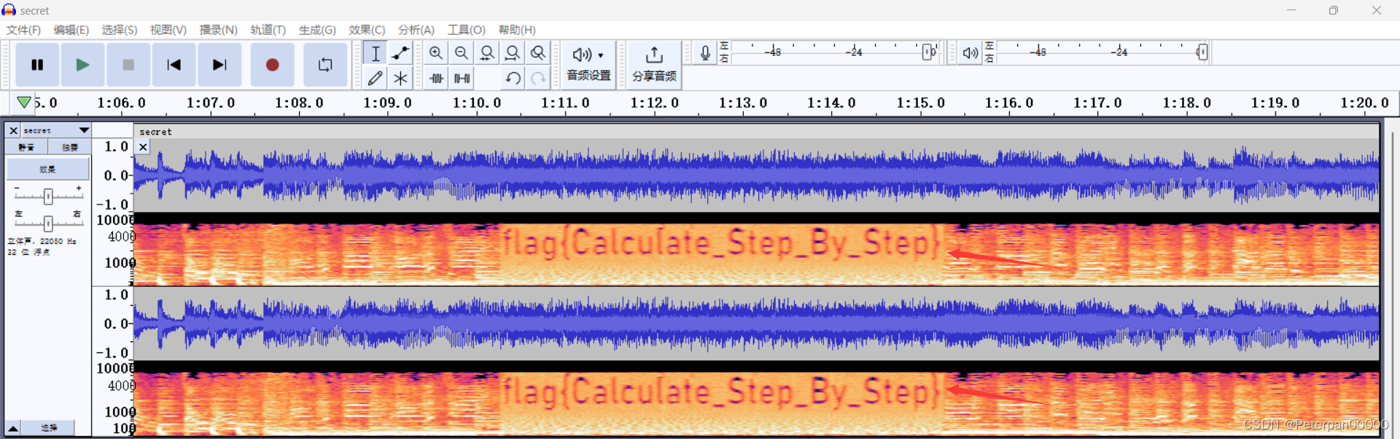Viewport: 1400px width, 439px height.
Task: Click the upper channel's vertical amplitude scale
Action: coord(113,175)
